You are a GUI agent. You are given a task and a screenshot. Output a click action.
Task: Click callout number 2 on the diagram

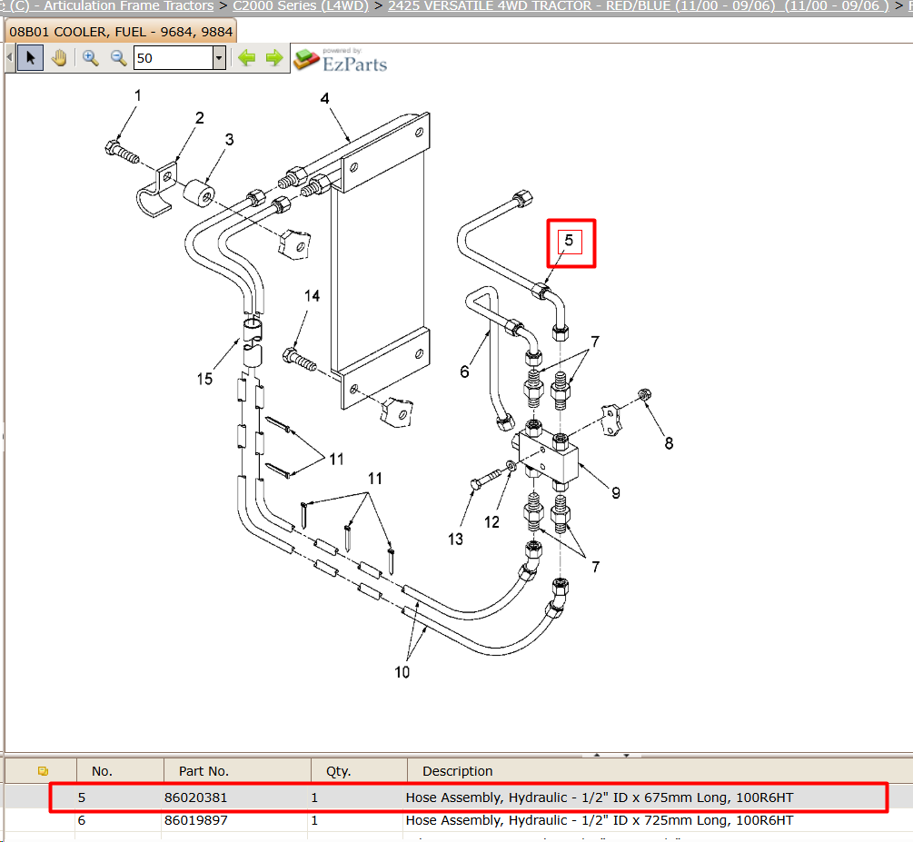pos(200,117)
